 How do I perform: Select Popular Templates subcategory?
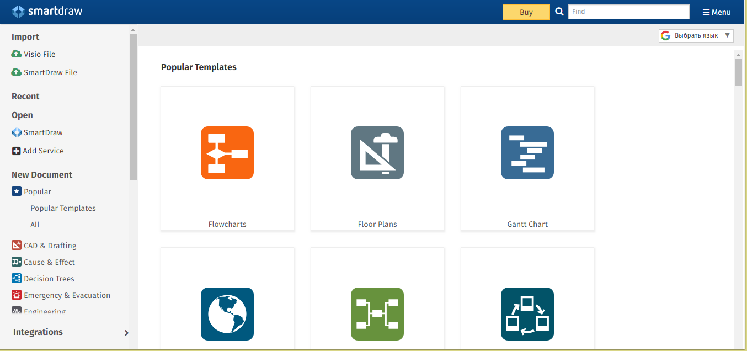click(63, 208)
